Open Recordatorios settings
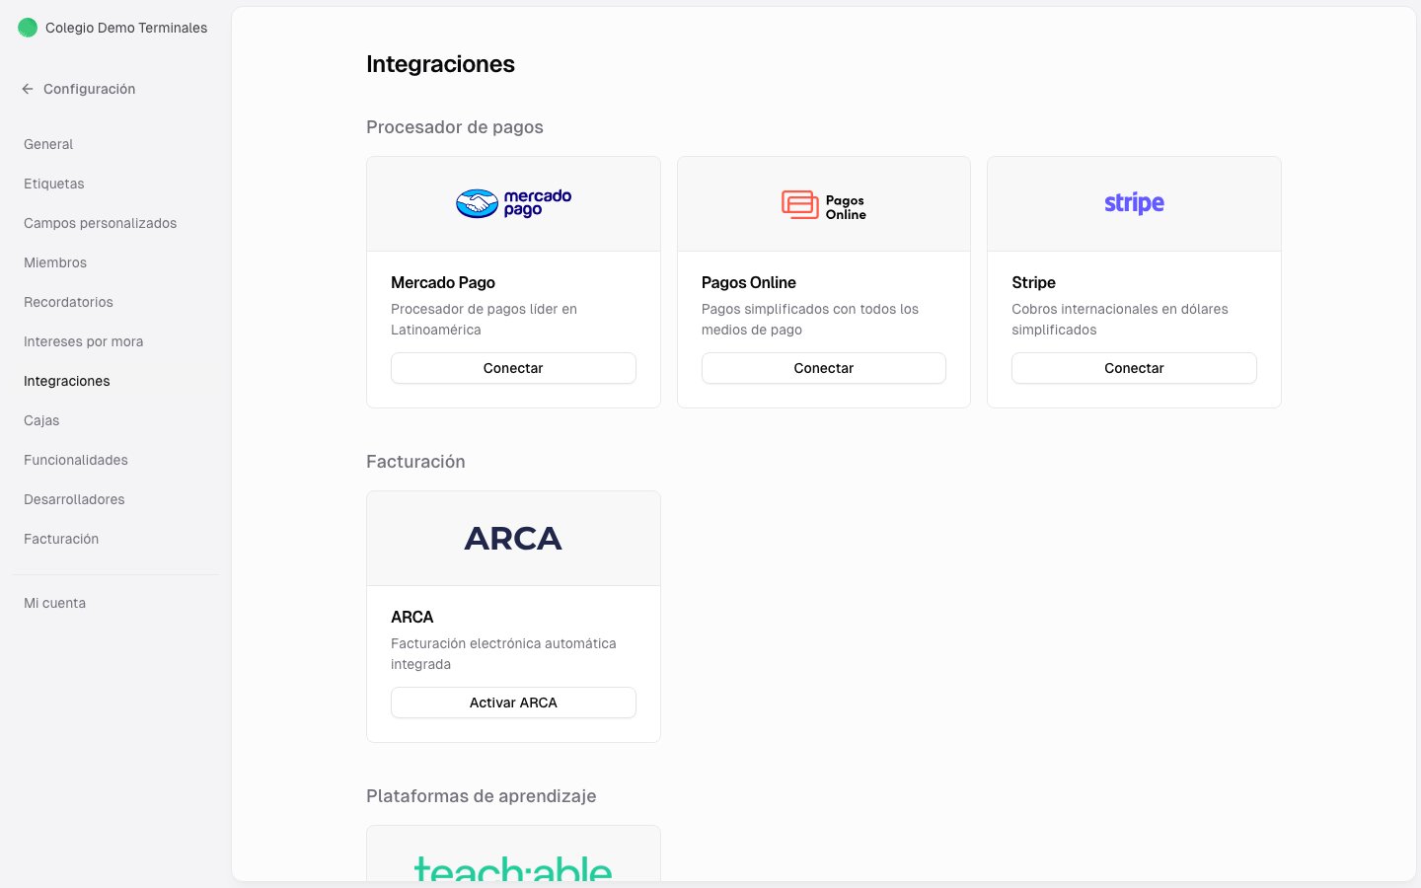The height and width of the screenshot is (888, 1421). click(x=68, y=302)
